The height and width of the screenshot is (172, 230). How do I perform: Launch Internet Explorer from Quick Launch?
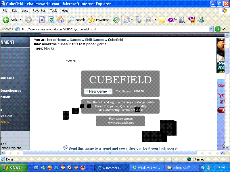(56, 168)
